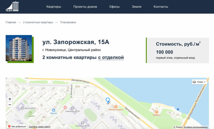The height and width of the screenshot is (129, 214).
Task: Expand the Слои layers dropdown
Action: click(199, 82)
